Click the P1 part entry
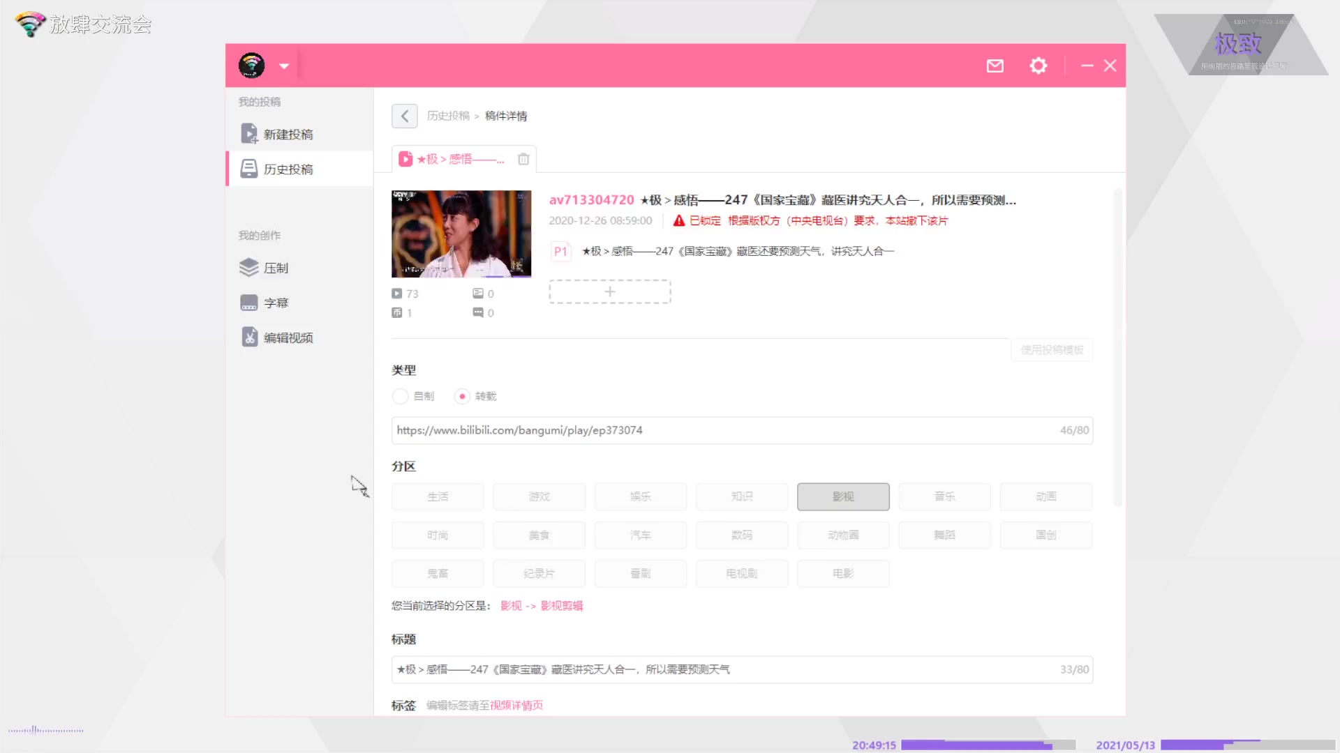The width and height of the screenshot is (1340, 753). [723, 251]
